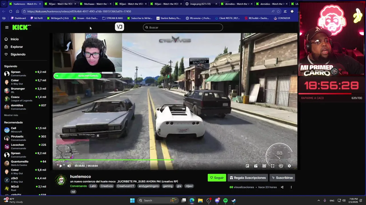This screenshot has width=366, height=205.
Task: Open Windows Start menu
Action: [132, 200]
